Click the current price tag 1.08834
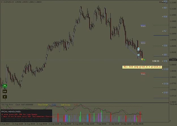The width and height of the screenshot is (177, 126). coord(173,60)
